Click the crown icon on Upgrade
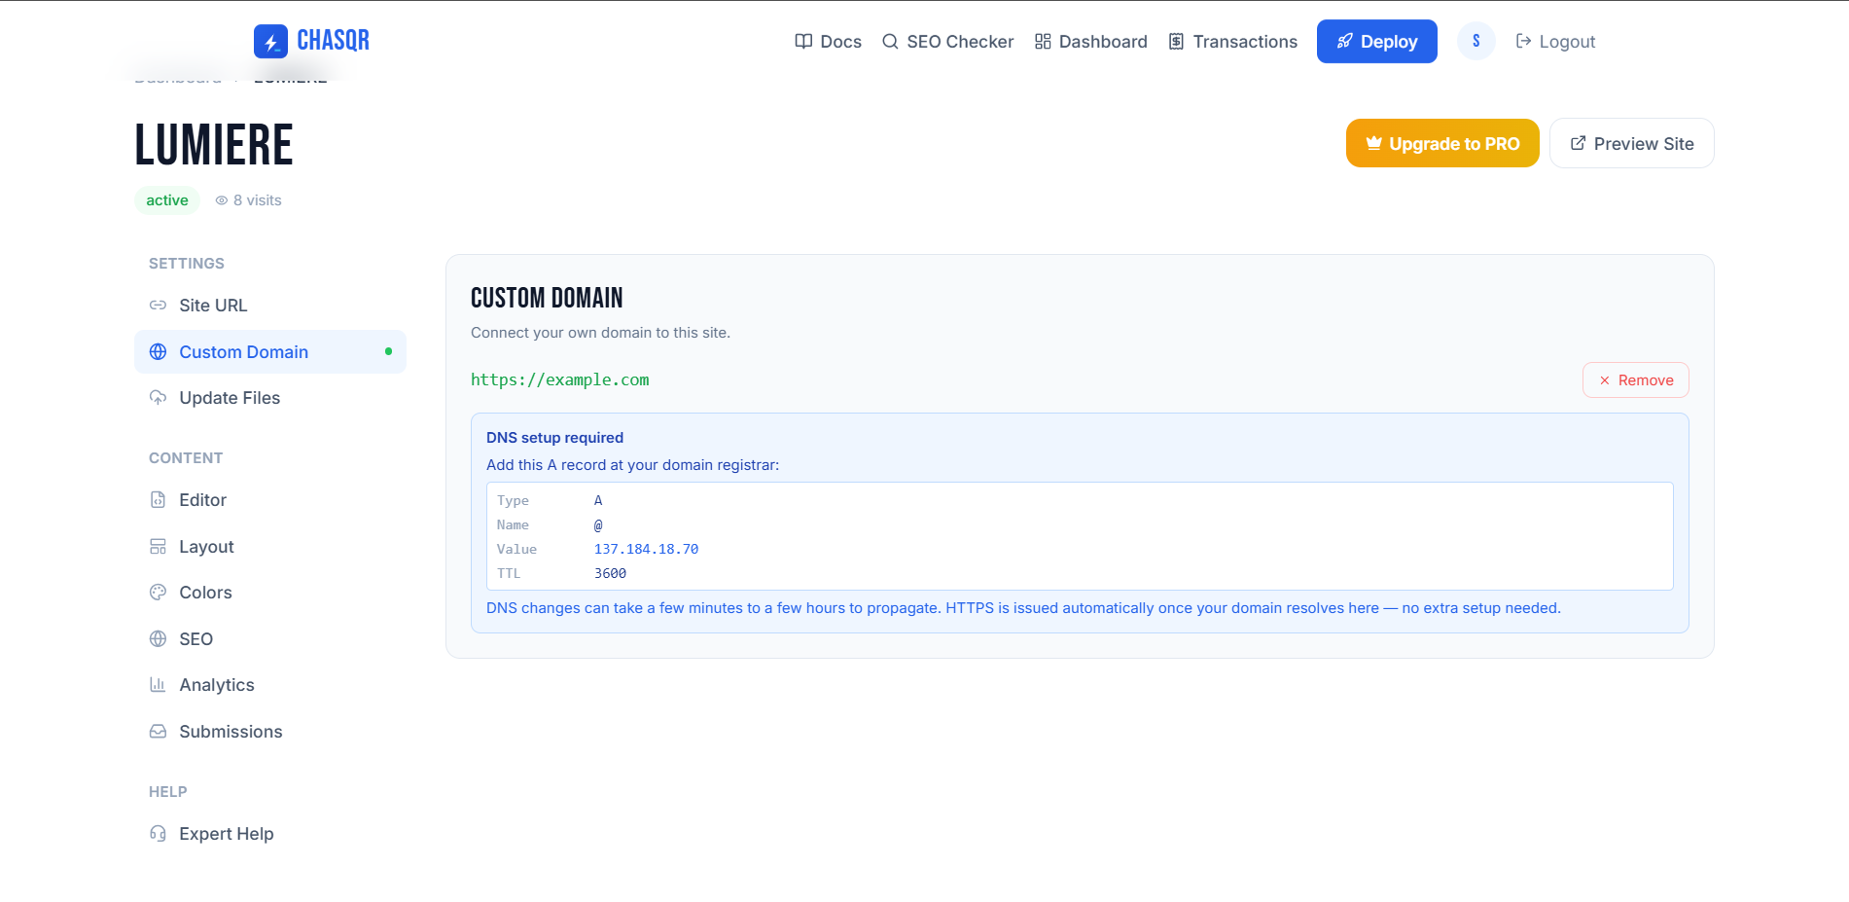Viewport: 1849px width, 902px height. tap(1373, 143)
